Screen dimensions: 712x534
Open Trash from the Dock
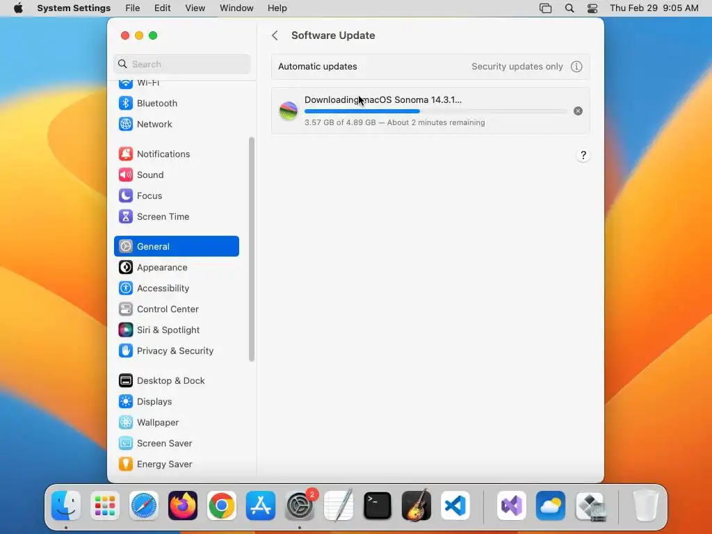(645, 505)
